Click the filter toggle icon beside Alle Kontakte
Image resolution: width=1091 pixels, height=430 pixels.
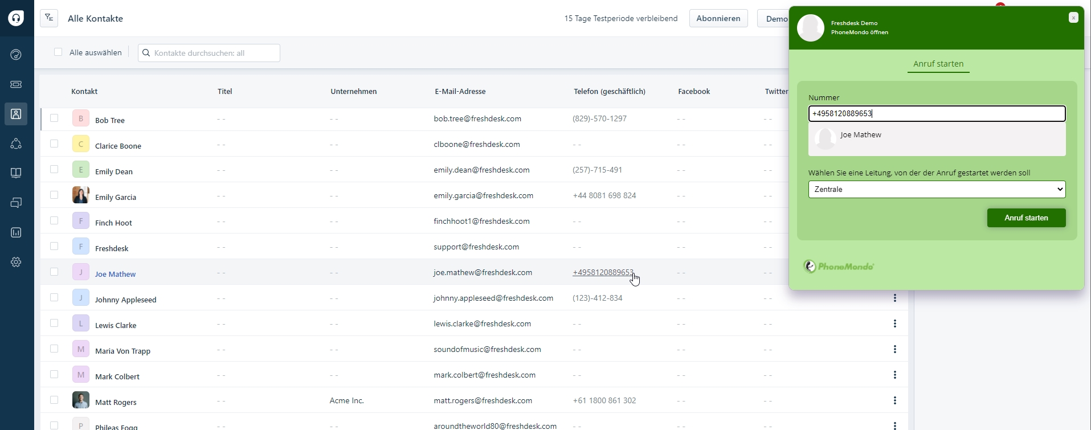49,18
